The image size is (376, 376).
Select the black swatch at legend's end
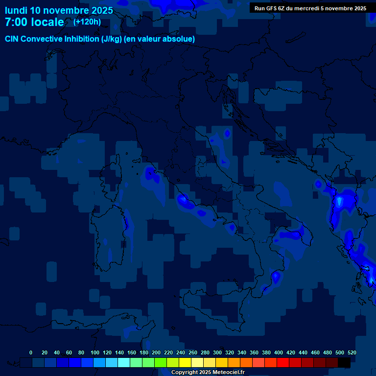(344, 362)
